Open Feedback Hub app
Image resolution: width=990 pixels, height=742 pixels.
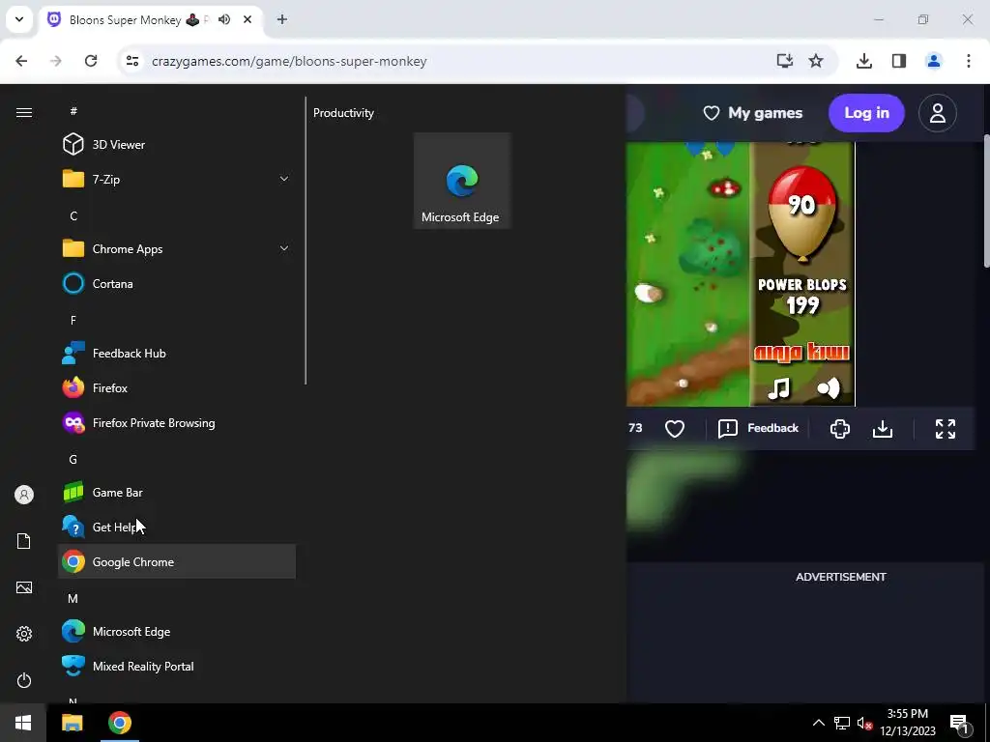tap(177, 354)
